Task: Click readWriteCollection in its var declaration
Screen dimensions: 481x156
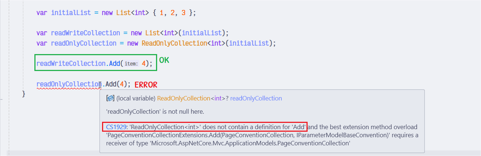Action: (x=85, y=33)
